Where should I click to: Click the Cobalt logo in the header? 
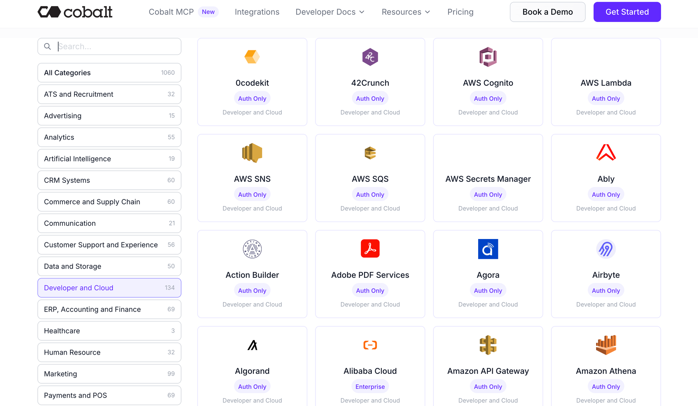pyautogui.click(x=75, y=12)
